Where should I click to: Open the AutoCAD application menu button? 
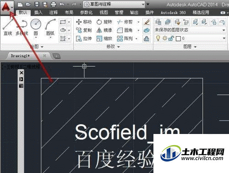(7, 8)
